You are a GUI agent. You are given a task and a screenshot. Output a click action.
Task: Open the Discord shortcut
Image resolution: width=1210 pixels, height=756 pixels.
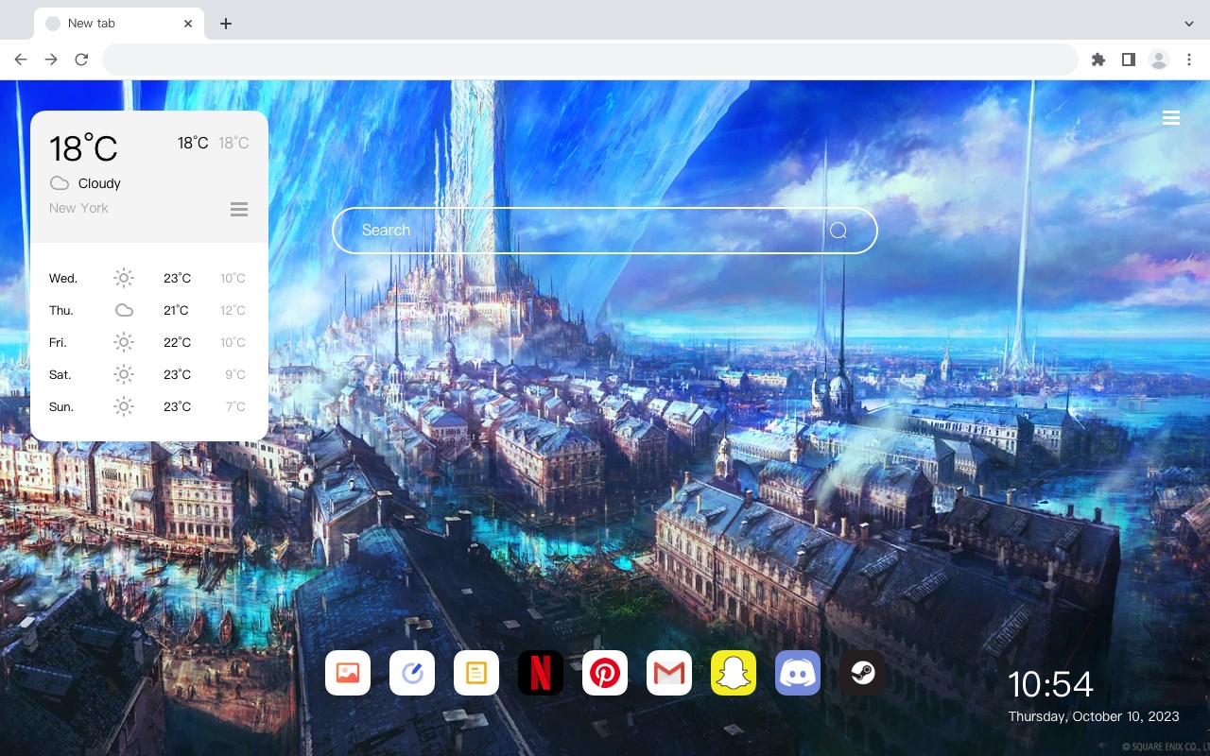(798, 673)
